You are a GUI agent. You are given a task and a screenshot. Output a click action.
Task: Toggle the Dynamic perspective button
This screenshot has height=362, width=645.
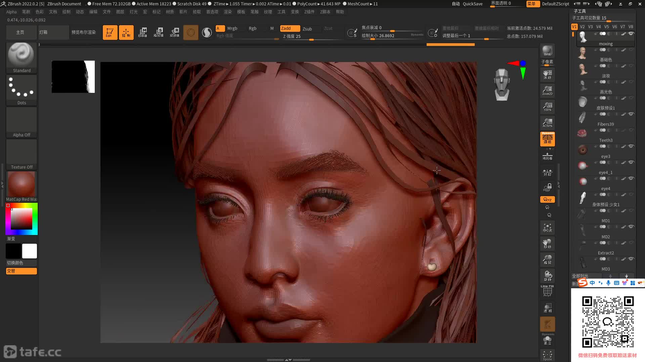pos(547,139)
